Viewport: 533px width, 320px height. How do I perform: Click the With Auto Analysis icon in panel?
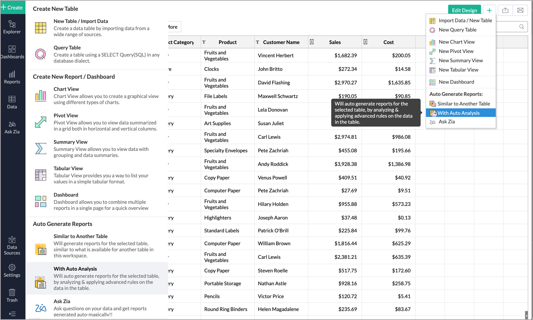click(40, 282)
